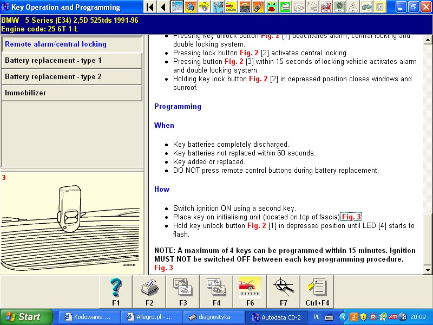The height and width of the screenshot is (325, 433).
Task: Click the When heading
Action: (164, 126)
